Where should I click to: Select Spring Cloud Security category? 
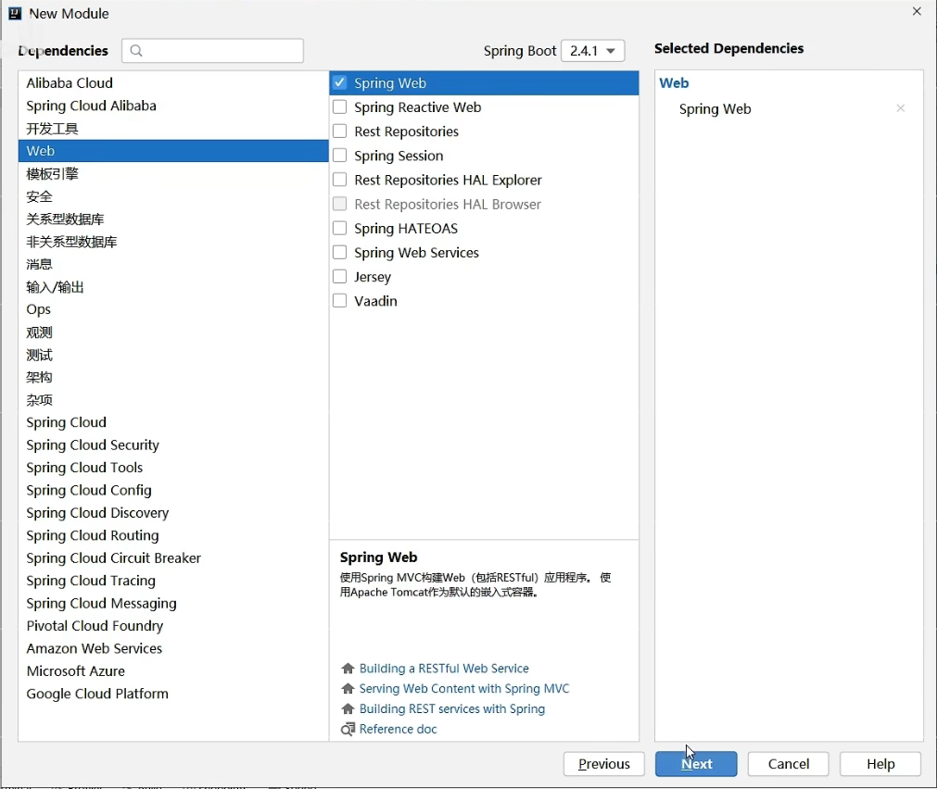pyautogui.click(x=173, y=445)
